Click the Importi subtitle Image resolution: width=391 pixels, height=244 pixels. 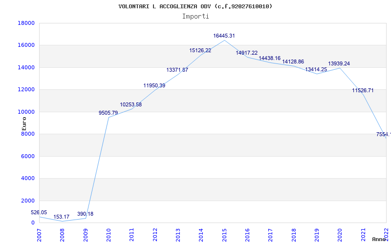[195, 16]
